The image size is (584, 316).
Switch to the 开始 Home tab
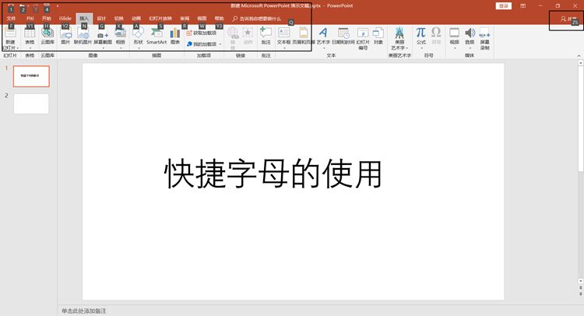[x=47, y=18]
